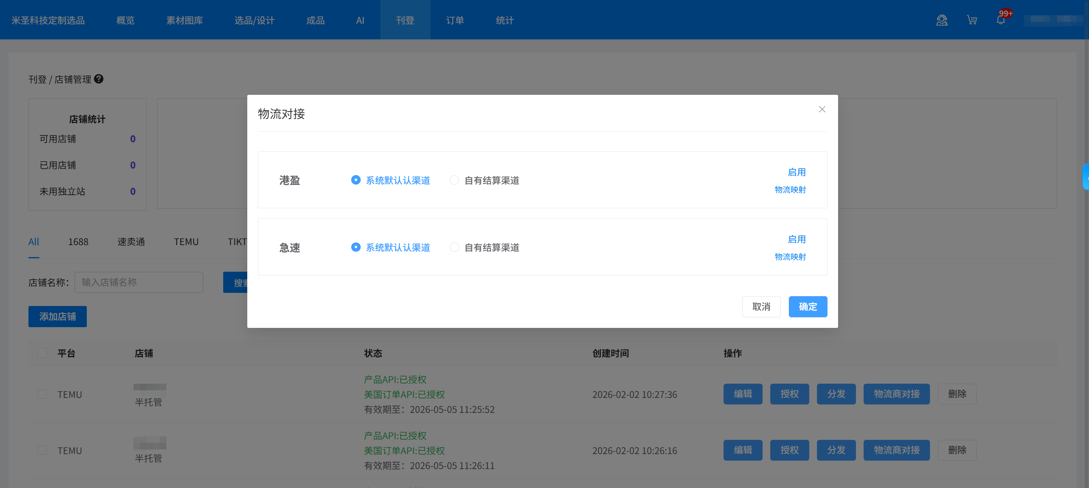Switch to the 速卖通 platform tab
Viewport: 1089px width, 488px height.
tap(131, 242)
